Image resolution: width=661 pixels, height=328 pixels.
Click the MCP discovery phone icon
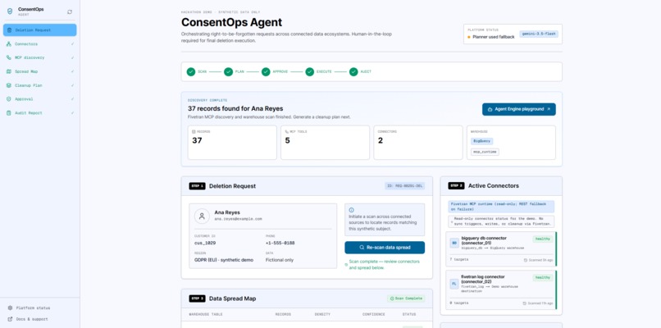pyautogui.click(x=8, y=57)
